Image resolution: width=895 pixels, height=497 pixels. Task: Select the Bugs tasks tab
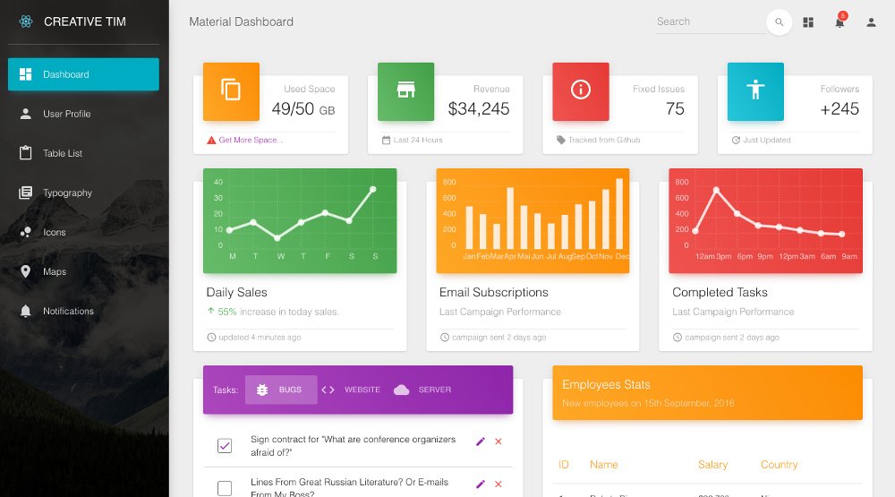point(280,390)
